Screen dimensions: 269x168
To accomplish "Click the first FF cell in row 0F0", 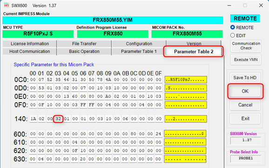I will click(83, 105).
